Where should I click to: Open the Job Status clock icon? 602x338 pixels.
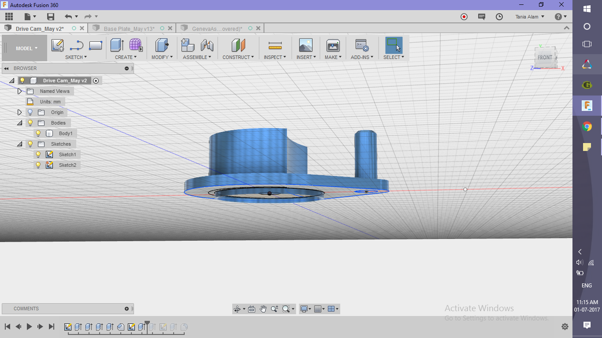pos(499,17)
